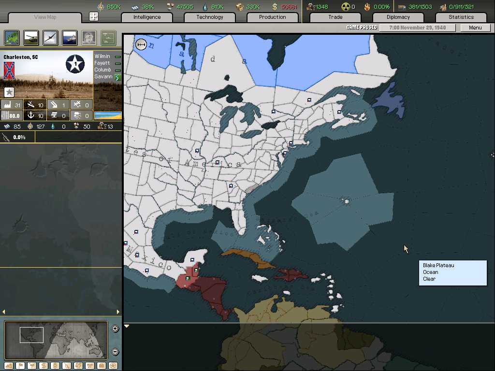The image size is (495, 371).
Task: Click the left arrow in the side panel
Action: pyautogui.click(x=4, y=312)
